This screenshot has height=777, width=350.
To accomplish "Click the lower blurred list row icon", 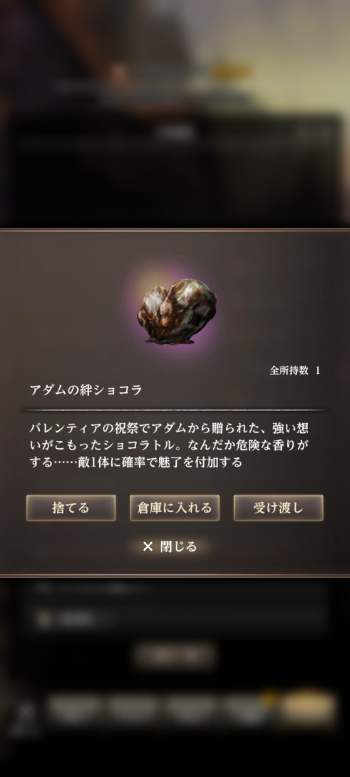I will tap(43, 619).
